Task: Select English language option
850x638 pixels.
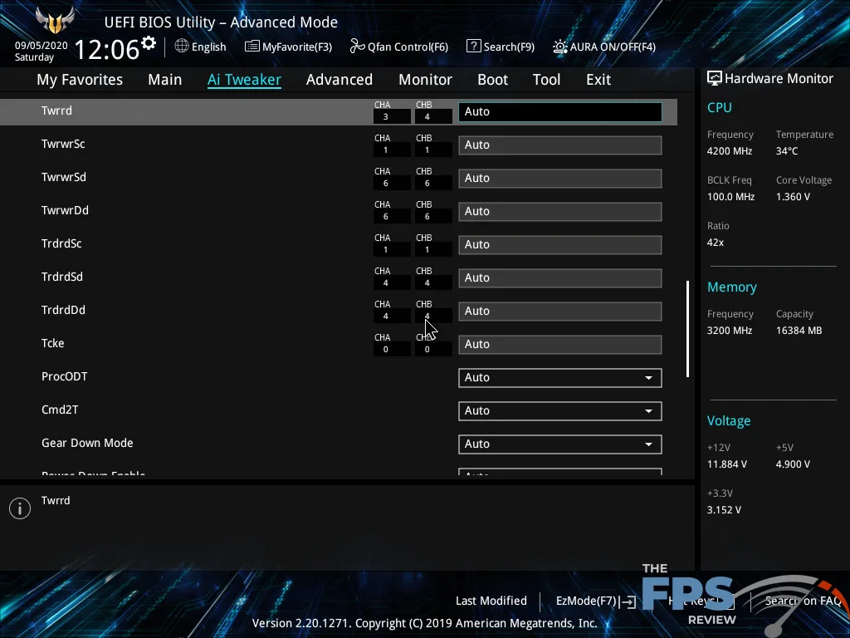Action: [208, 47]
